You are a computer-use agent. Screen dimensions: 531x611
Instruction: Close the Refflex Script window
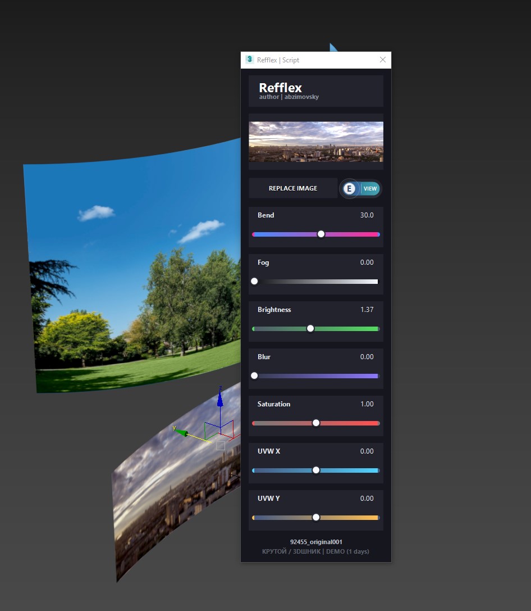coord(383,60)
